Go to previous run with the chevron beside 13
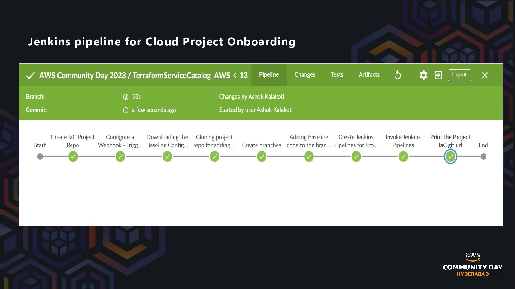Screen dimensions: 515x289 coord(235,75)
